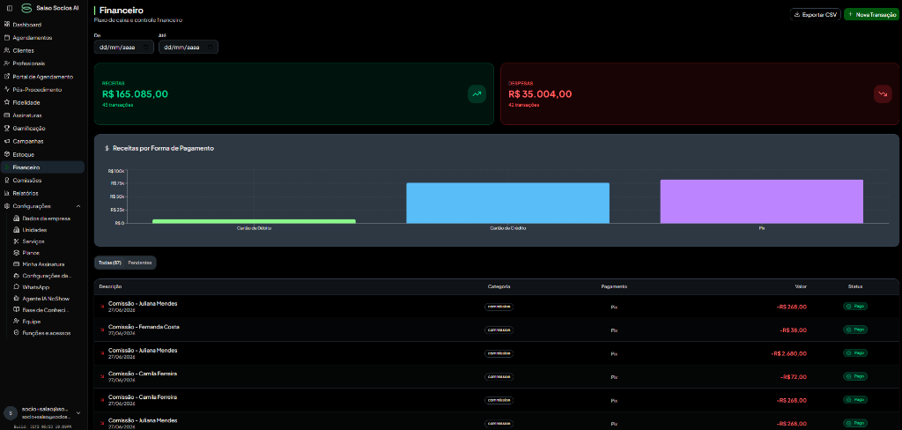Click the -R$ 2.680,00 value

click(x=788, y=353)
